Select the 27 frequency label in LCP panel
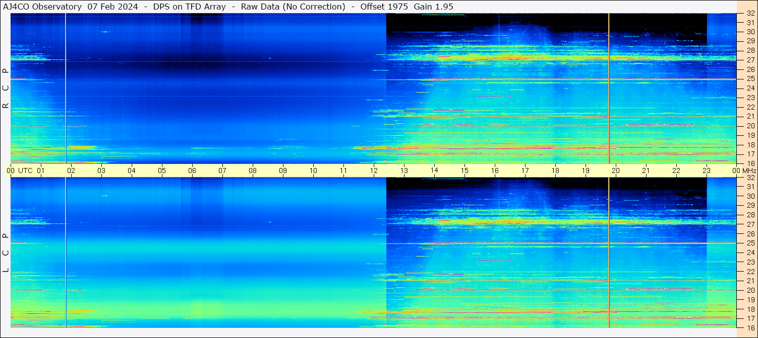The width and height of the screenshot is (758, 338). (750, 224)
